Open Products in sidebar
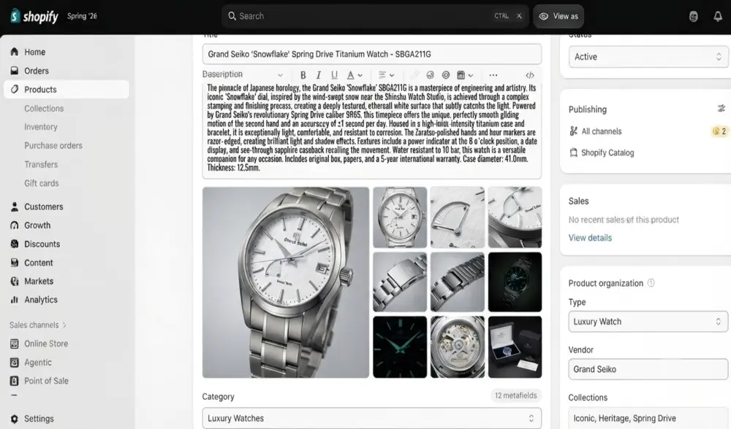This screenshot has height=429, width=731. pos(67,89)
